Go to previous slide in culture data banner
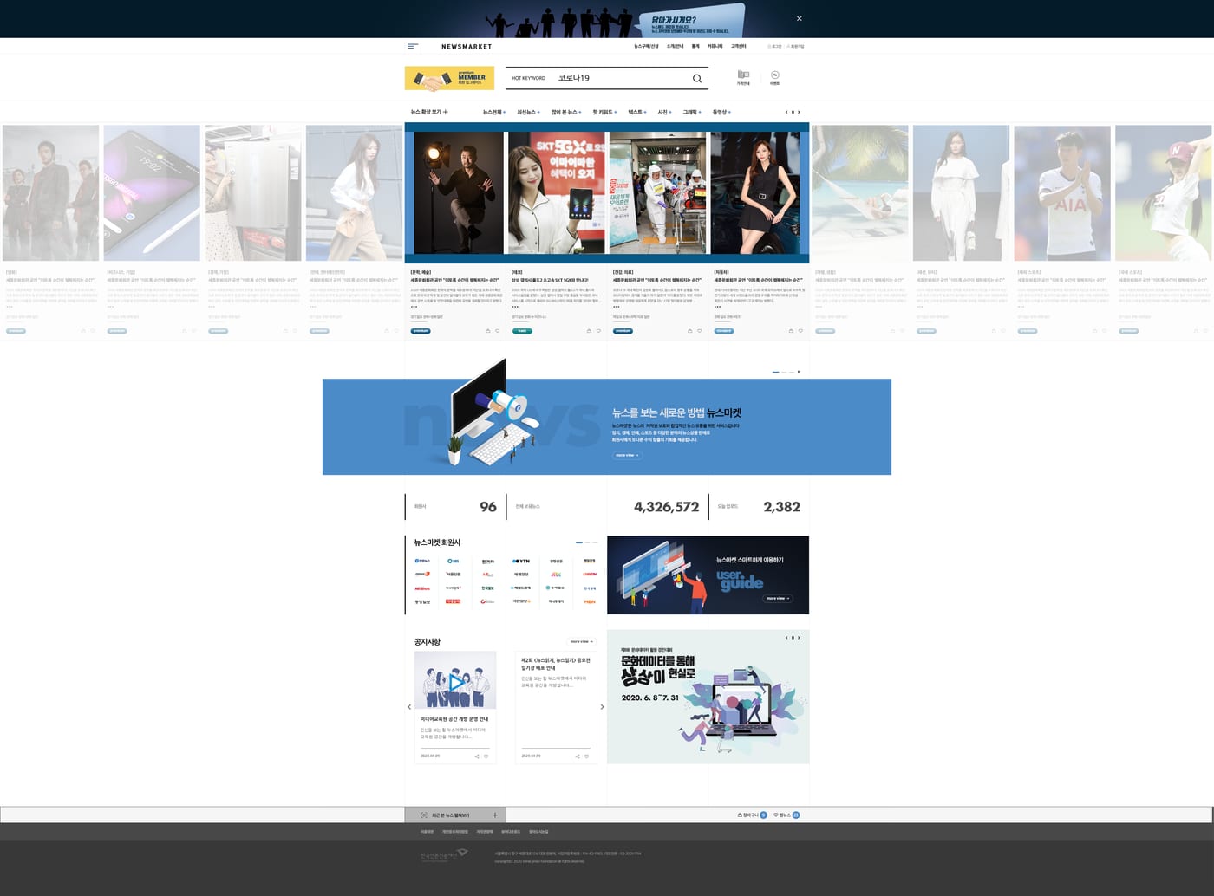This screenshot has height=896, width=1214. [x=786, y=638]
